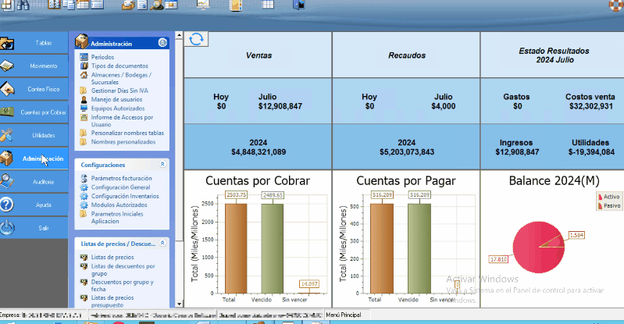Click the lifebuoy help icon at top right
The height and width of the screenshot is (324, 624).
[x=616, y=5]
